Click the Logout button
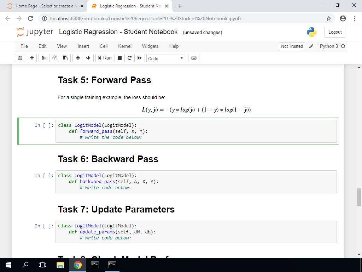 [x=335, y=32]
